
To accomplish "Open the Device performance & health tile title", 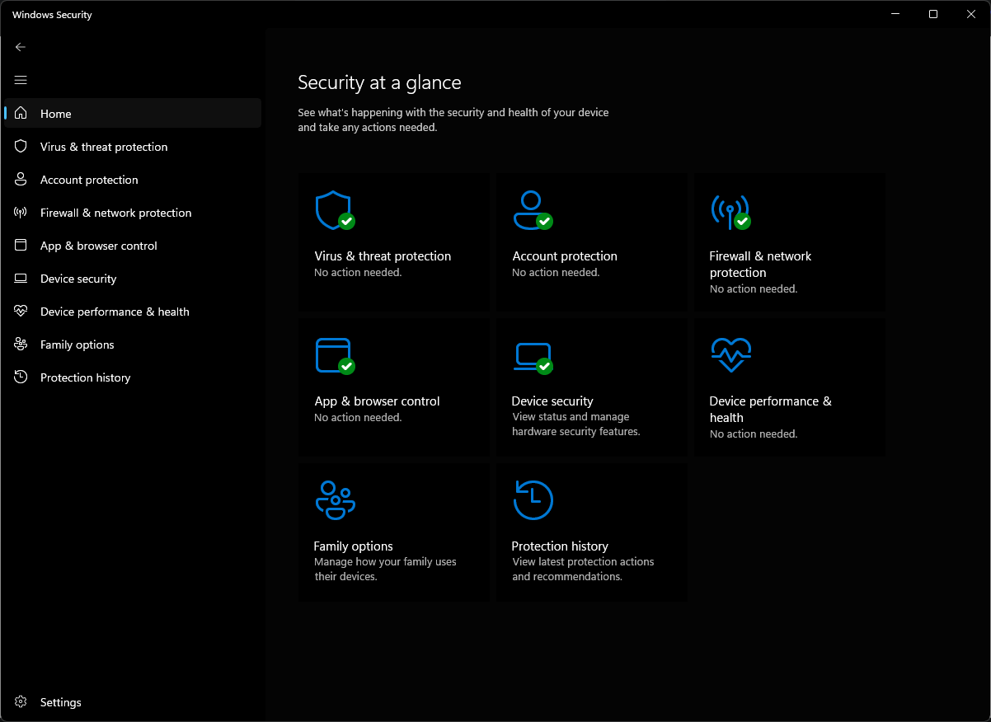I will click(770, 410).
